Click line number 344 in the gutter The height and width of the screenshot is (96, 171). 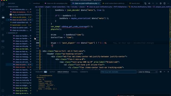pyautogui.click(x=37, y=43)
